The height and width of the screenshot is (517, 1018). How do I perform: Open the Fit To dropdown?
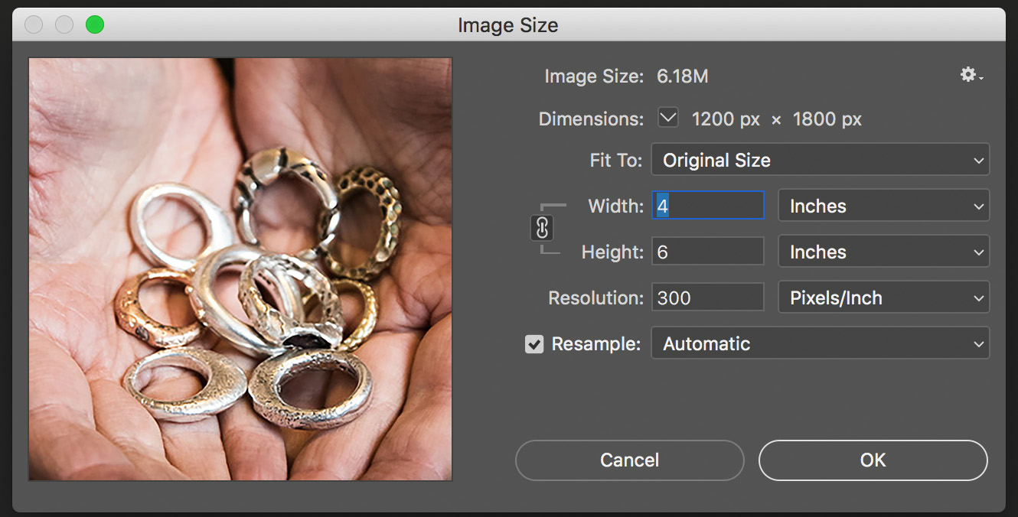(x=820, y=160)
